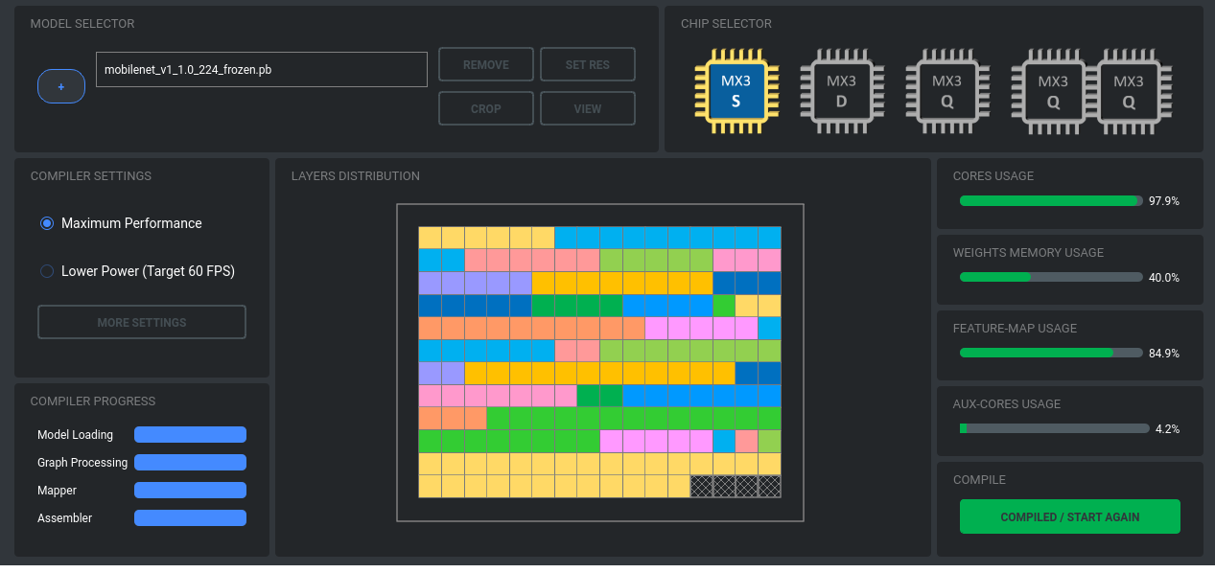The width and height of the screenshot is (1215, 573).
Task: Open MORE SETTINGS for the compiler
Action: click(x=142, y=322)
